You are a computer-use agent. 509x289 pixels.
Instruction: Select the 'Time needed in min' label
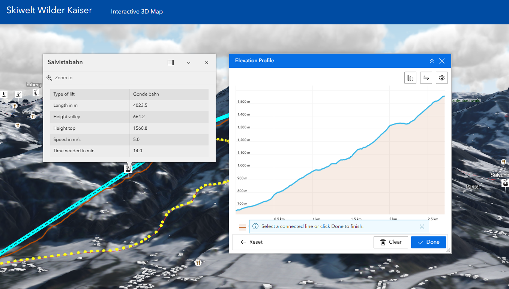(74, 151)
